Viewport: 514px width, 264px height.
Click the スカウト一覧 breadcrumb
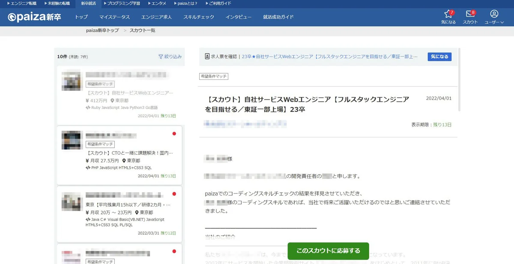coord(143,30)
